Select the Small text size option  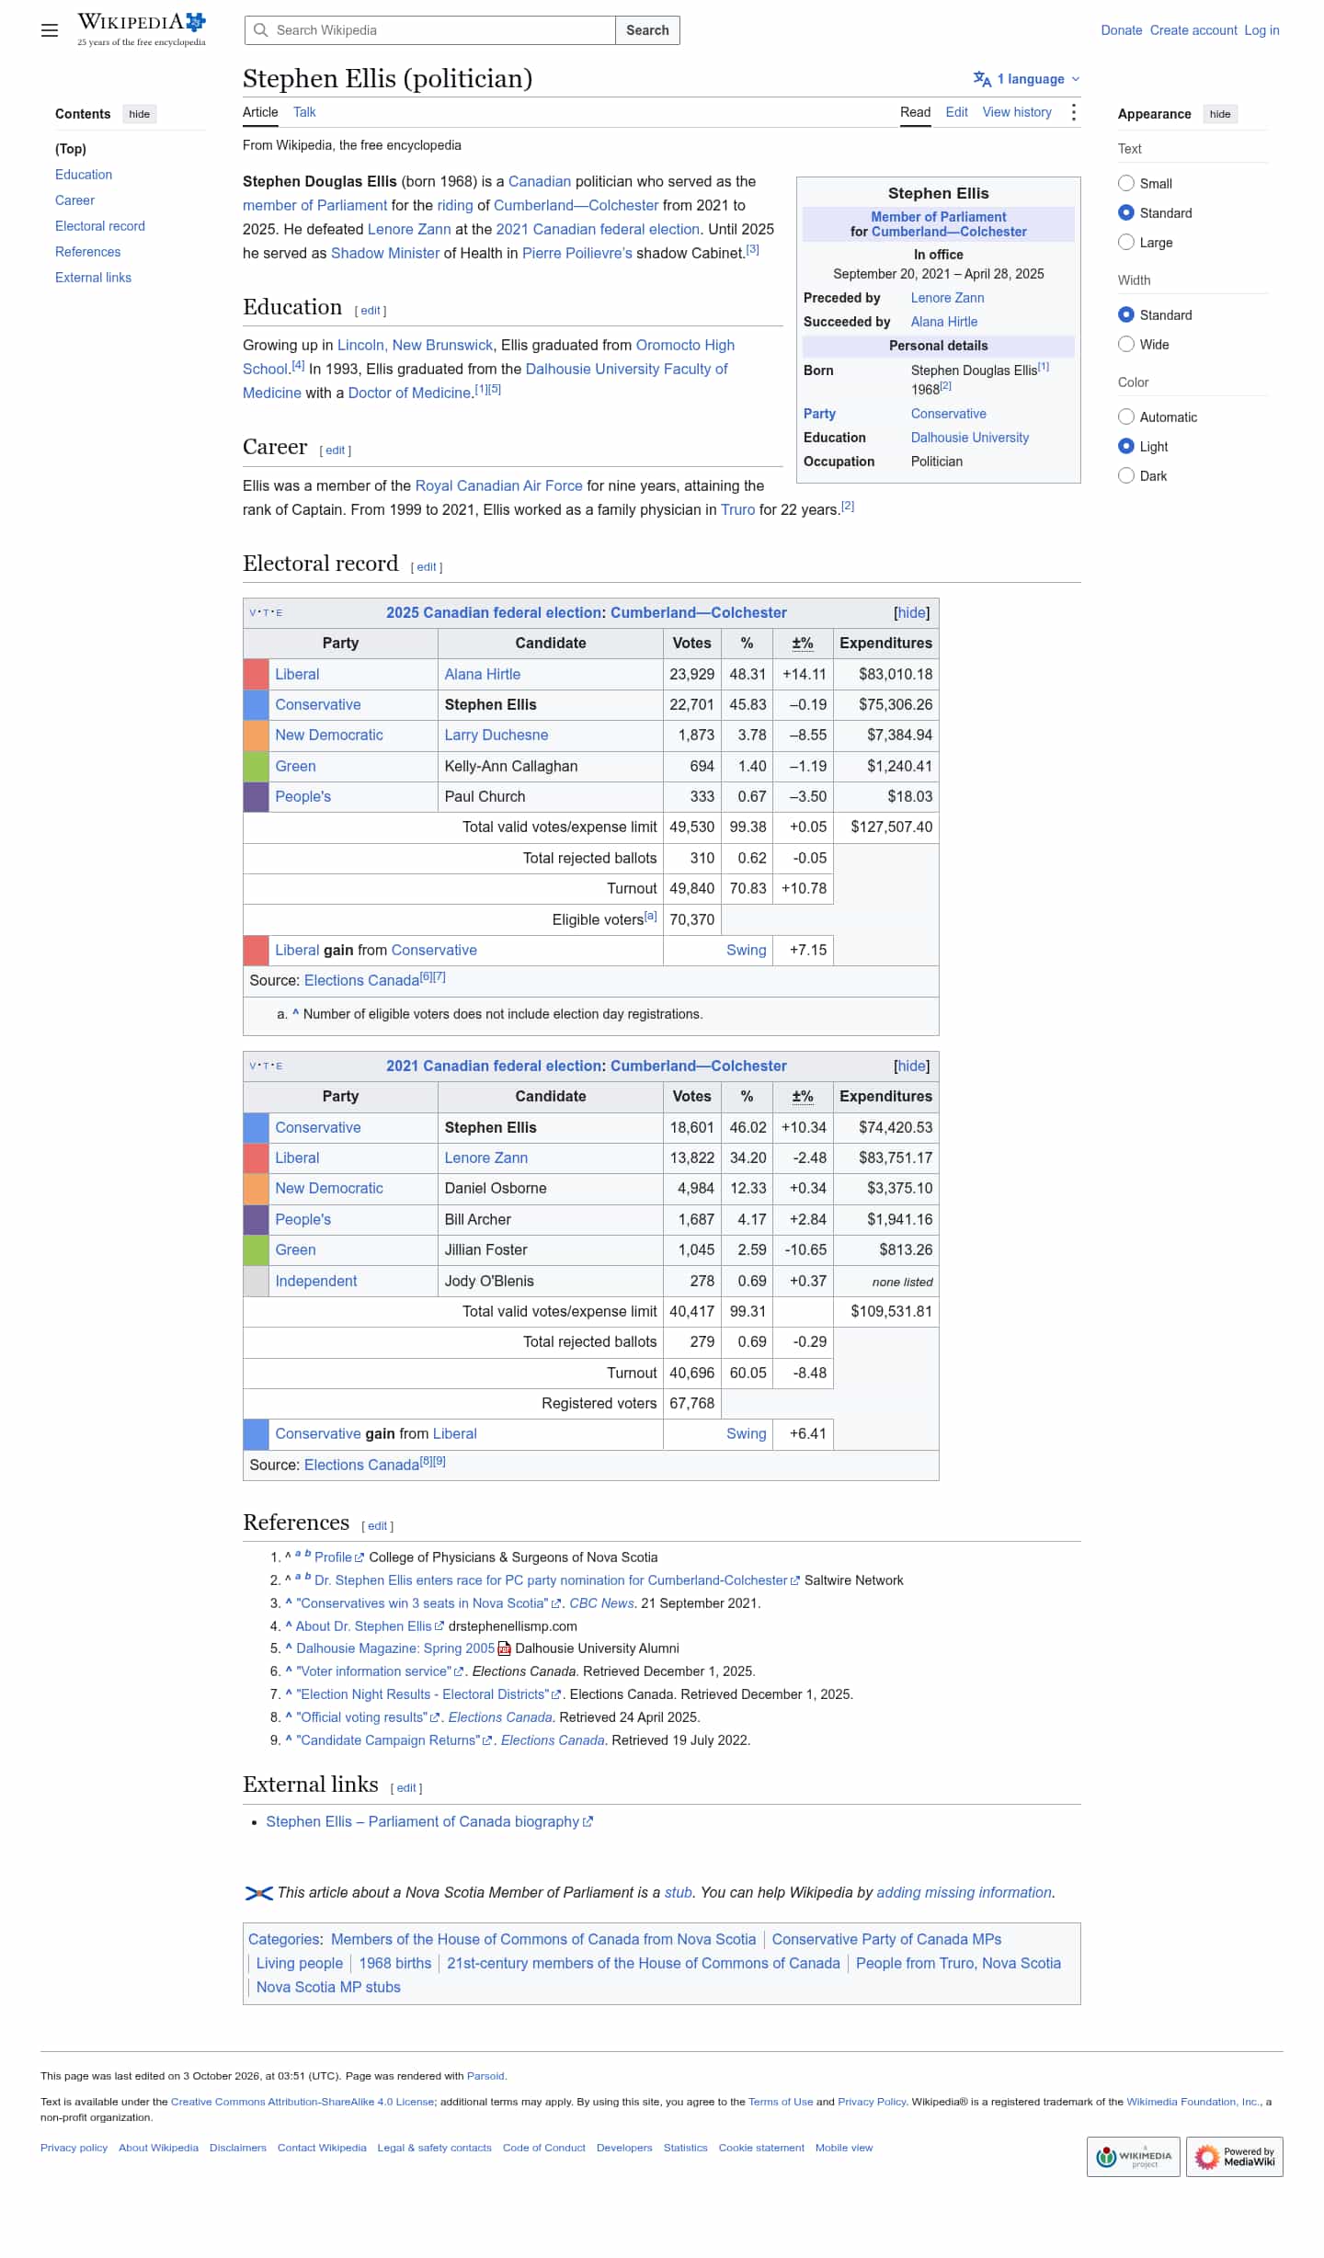coord(1126,183)
